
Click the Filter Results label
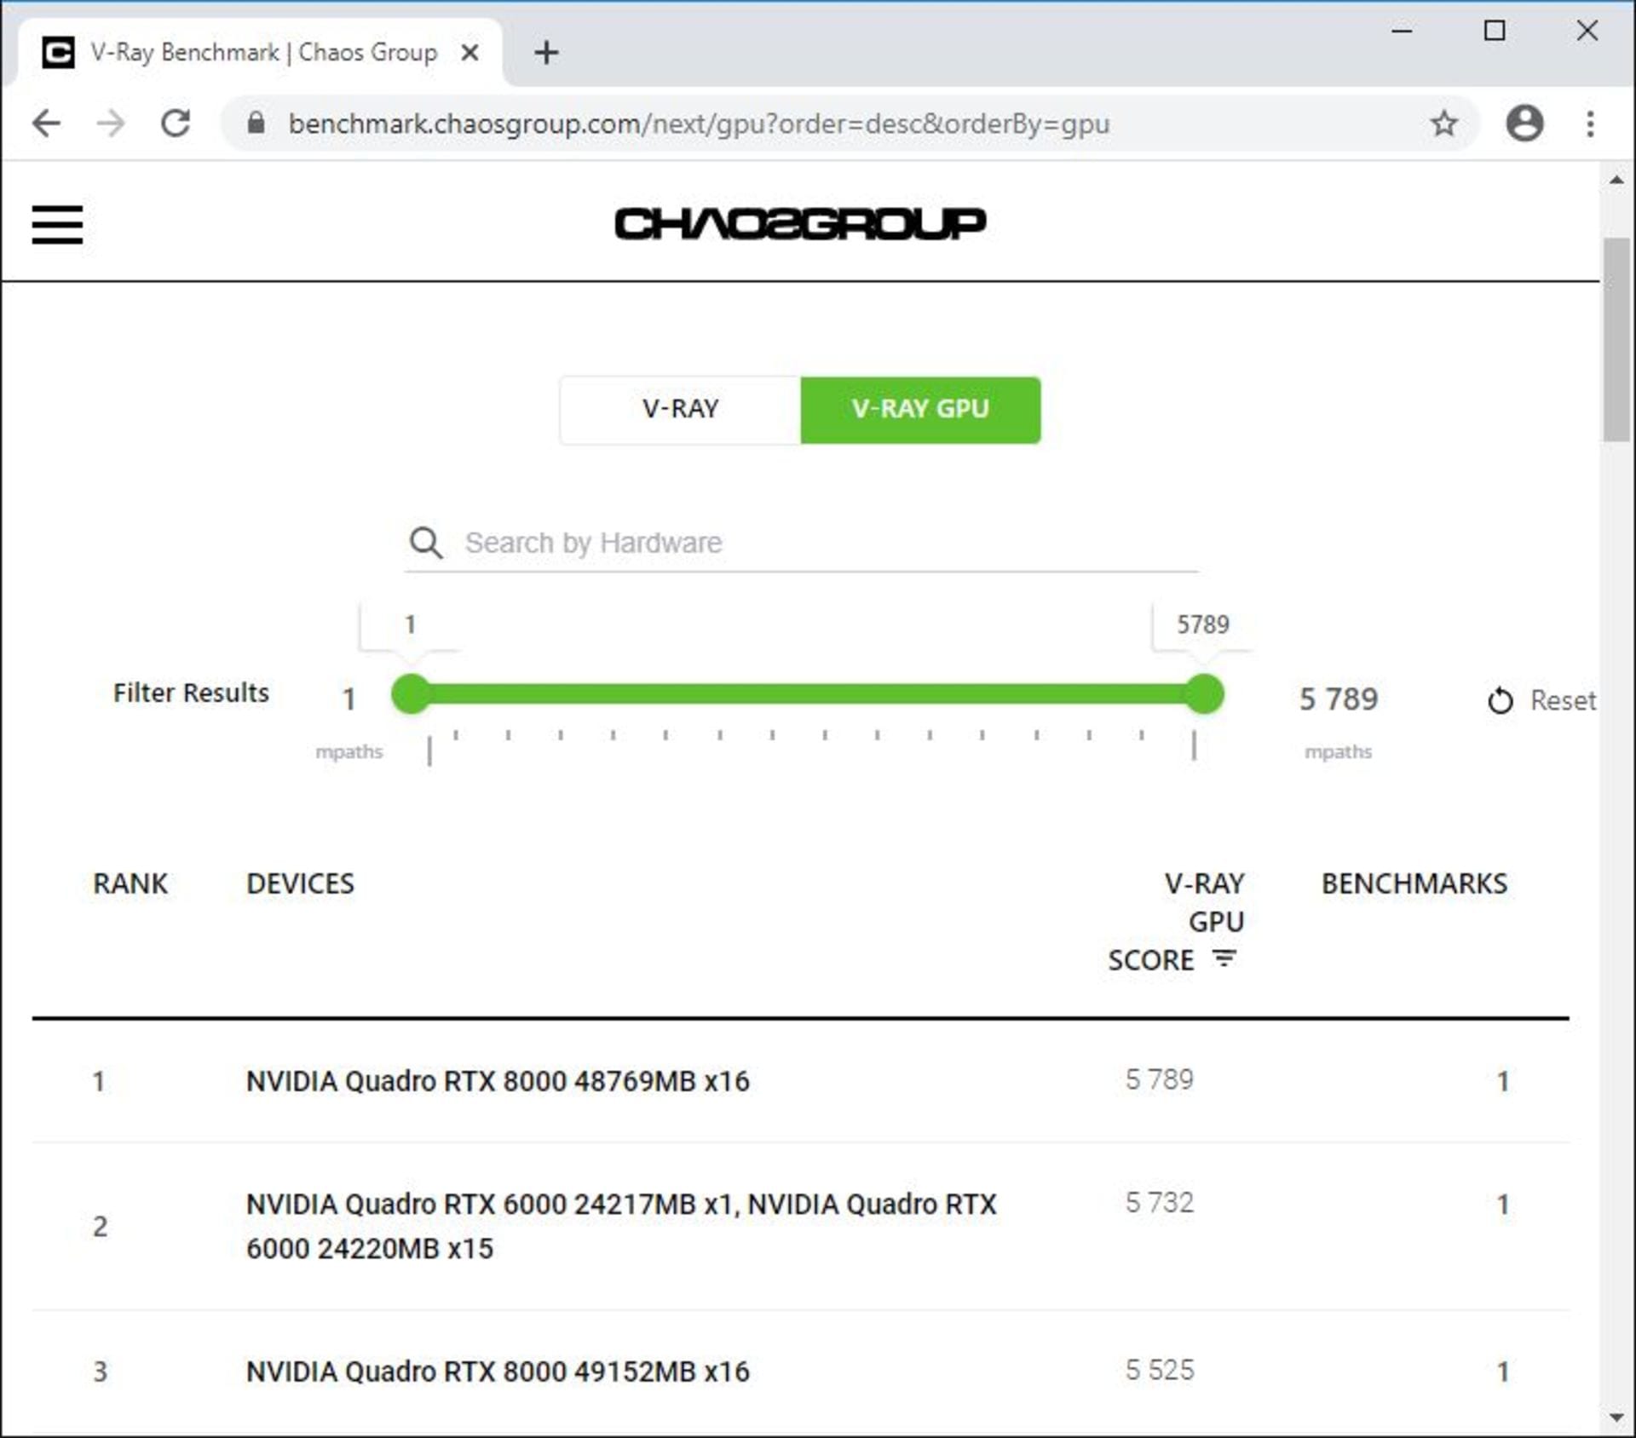point(191,693)
